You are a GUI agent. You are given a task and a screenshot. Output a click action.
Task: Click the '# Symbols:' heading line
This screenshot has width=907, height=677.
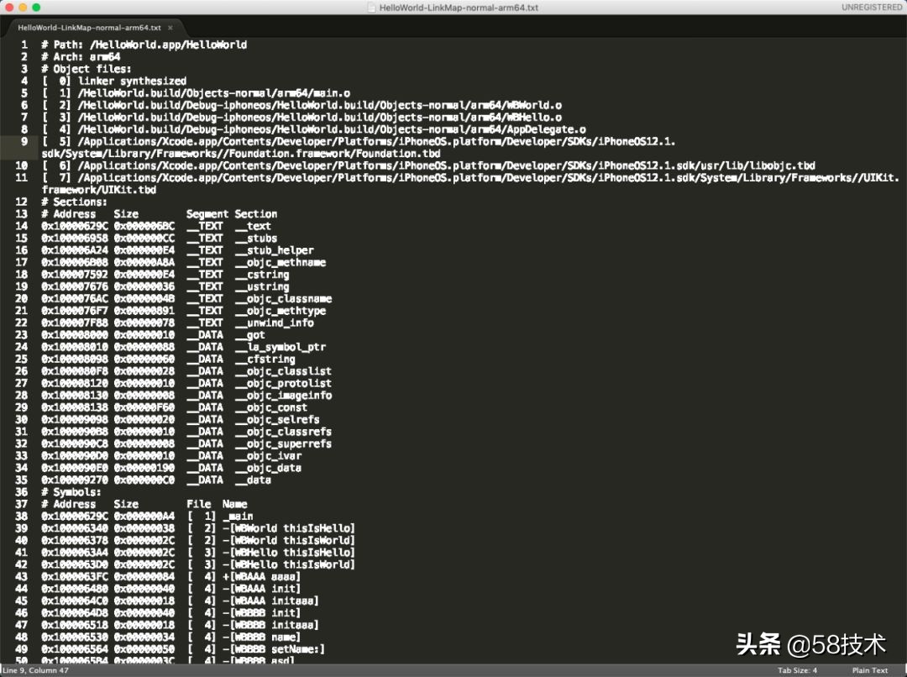[x=71, y=492]
